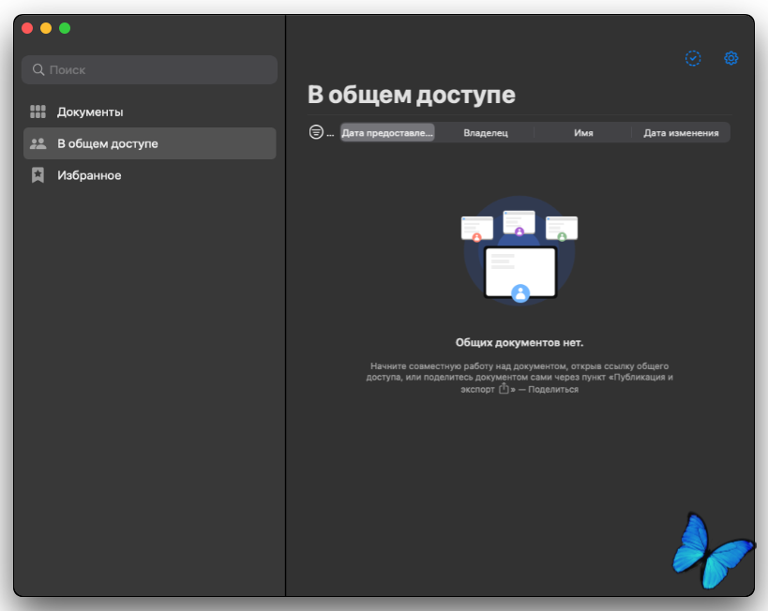Enter full screen with the green button
The height and width of the screenshot is (611, 768).
[65, 28]
